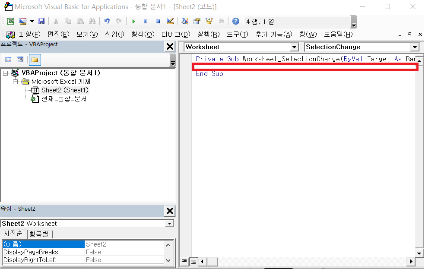Screen dimensions: 425x269
Task: Open the Help question mark icon
Action: point(236,21)
